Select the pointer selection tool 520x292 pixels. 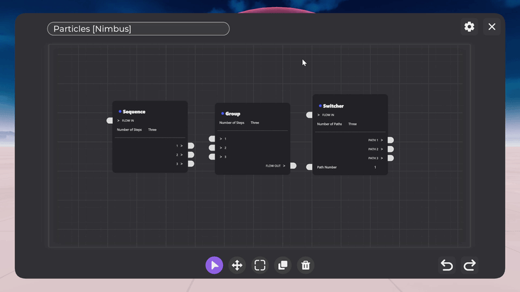(214, 265)
